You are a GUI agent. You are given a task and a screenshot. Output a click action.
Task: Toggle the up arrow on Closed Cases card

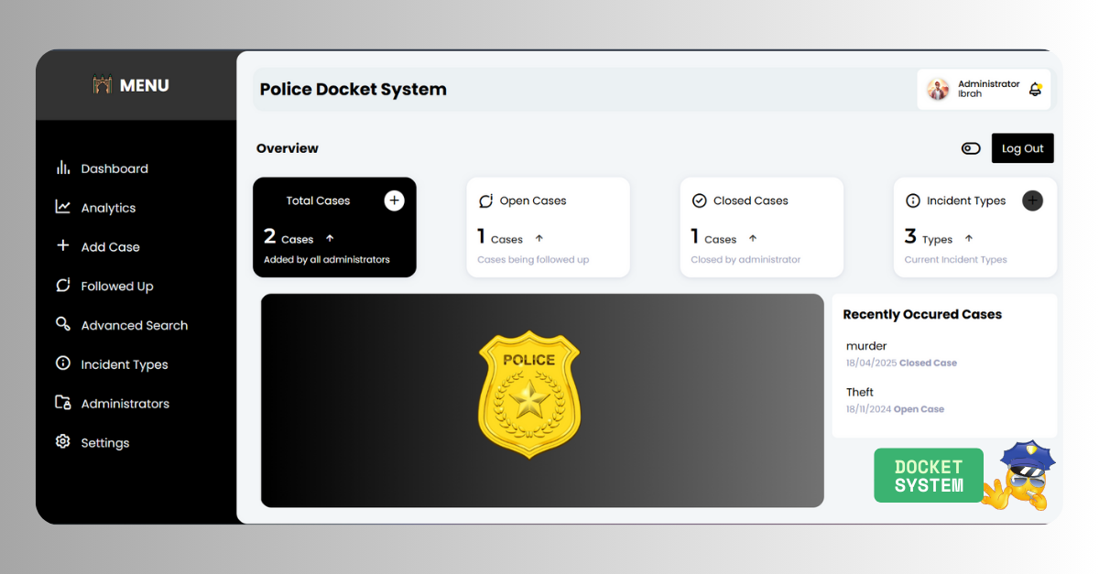coord(751,238)
